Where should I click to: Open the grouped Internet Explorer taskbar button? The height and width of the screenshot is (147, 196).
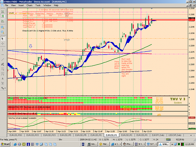(x=116, y=144)
